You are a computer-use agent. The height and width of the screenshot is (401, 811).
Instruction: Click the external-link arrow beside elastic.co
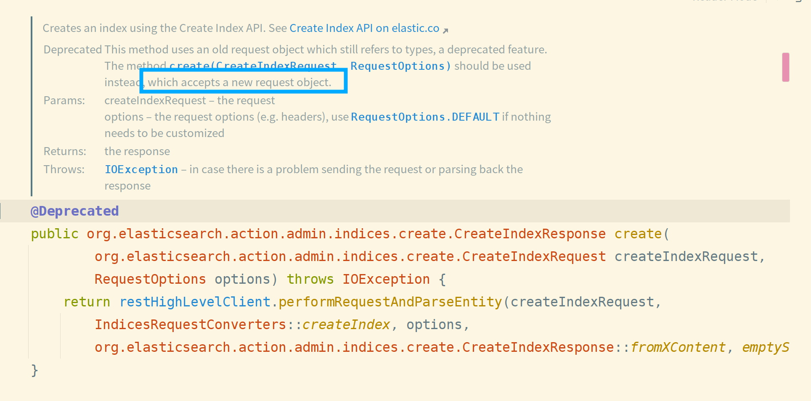pos(446,29)
